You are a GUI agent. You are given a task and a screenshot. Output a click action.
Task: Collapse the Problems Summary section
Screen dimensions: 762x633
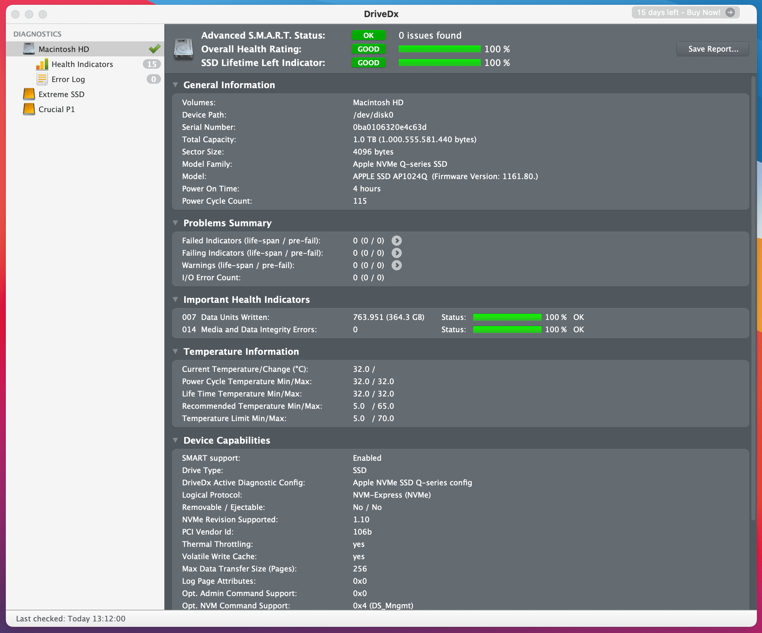coord(176,223)
